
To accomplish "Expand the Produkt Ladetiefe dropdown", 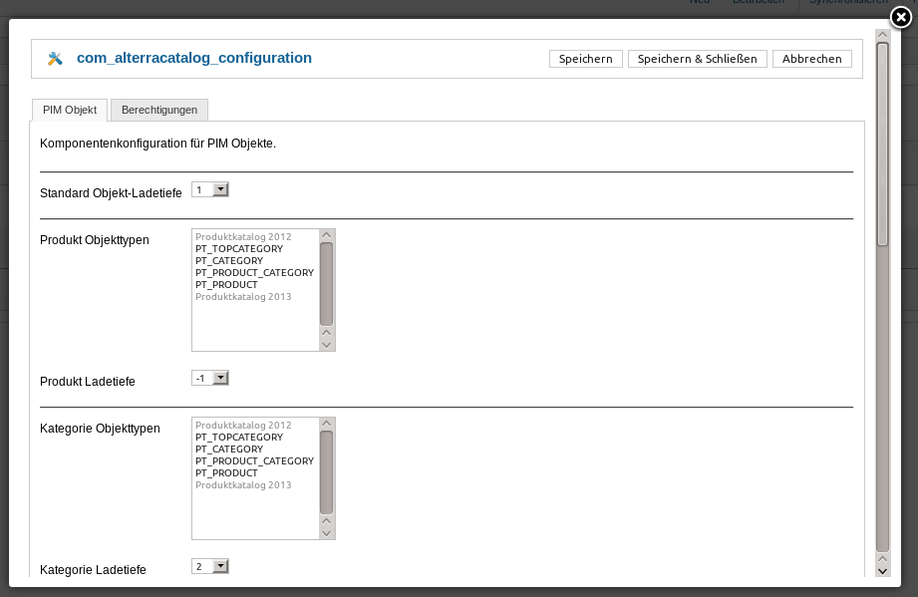I will coord(210,378).
